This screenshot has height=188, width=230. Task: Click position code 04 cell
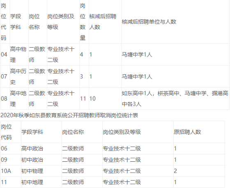pyautogui.click(x=5, y=55)
